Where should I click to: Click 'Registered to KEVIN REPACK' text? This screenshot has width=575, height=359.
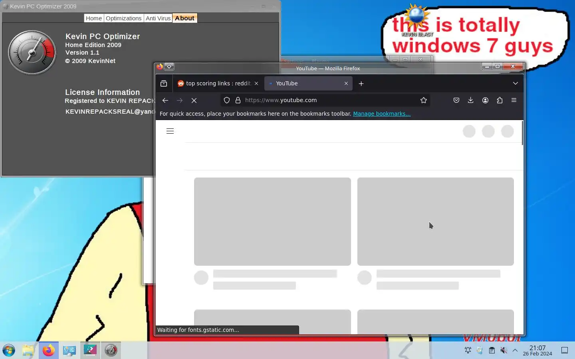coord(109,101)
